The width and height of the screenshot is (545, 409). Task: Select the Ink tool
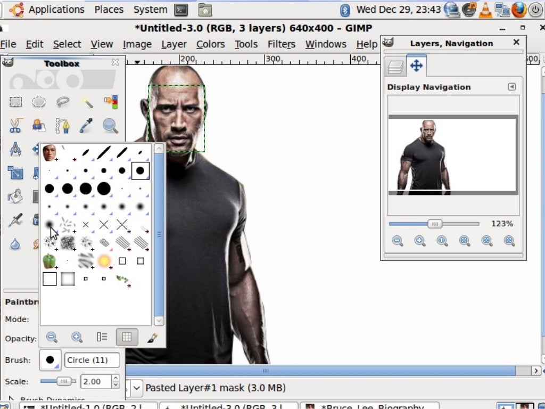coord(15,220)
